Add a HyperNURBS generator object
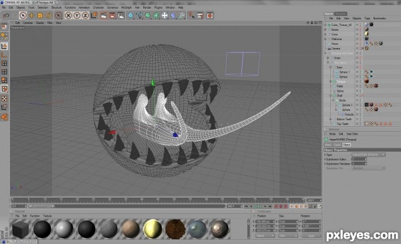Image resolution: width=401 pixels, height=244 pixels. click(148, 15)
